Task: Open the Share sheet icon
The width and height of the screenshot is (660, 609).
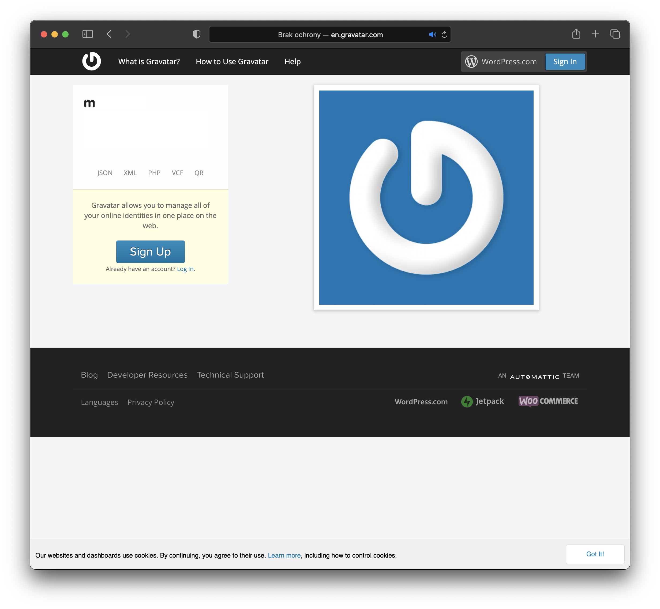Action: 576,34
